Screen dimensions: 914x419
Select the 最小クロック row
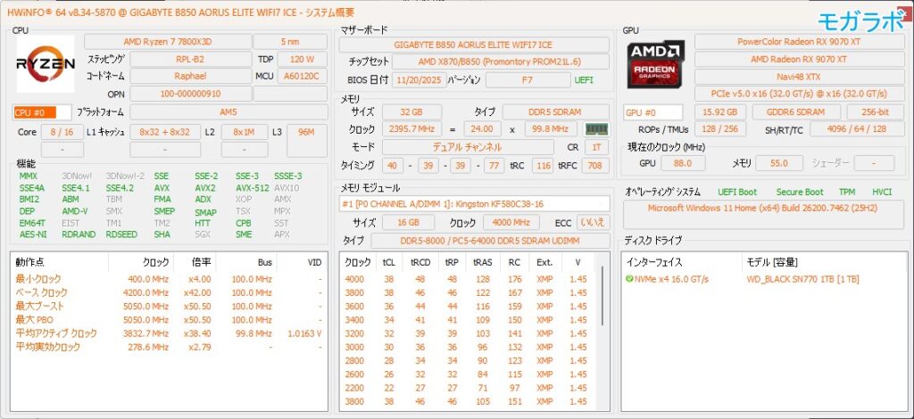click(x=169, y=279)
